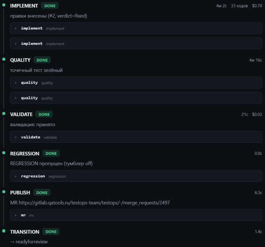The image size is (265, 247).
Task: Expand the mr step arrow
Action: click(16, 215)
